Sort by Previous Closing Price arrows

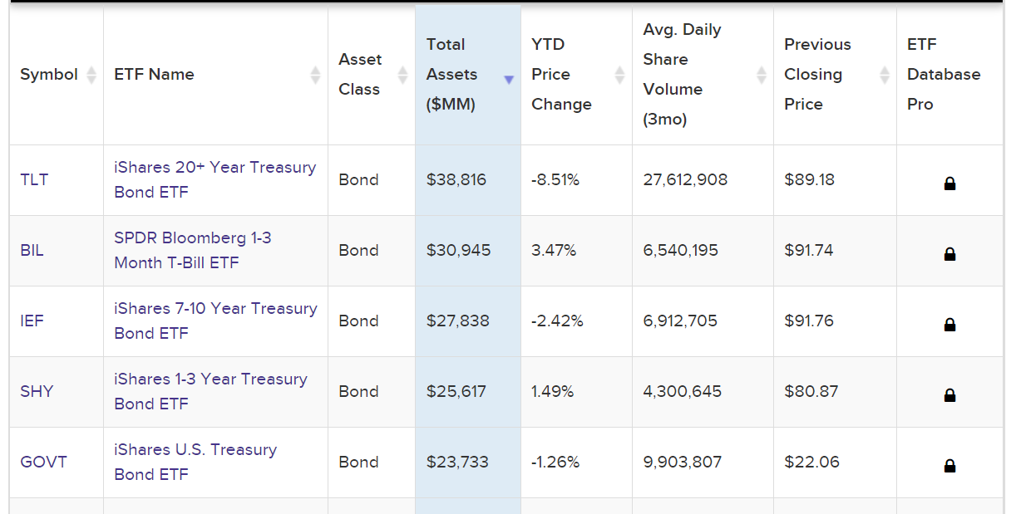point(885,75)
